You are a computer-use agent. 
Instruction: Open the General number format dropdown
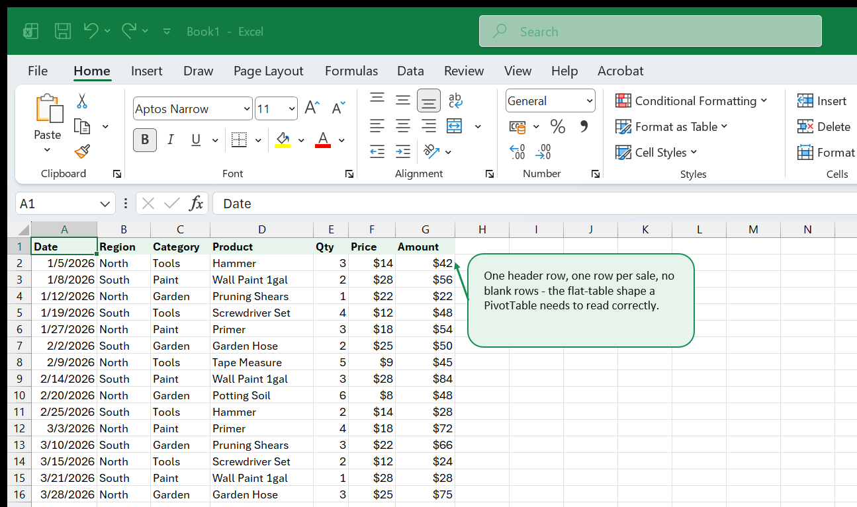pyautogui.click(x=590, y=101)
